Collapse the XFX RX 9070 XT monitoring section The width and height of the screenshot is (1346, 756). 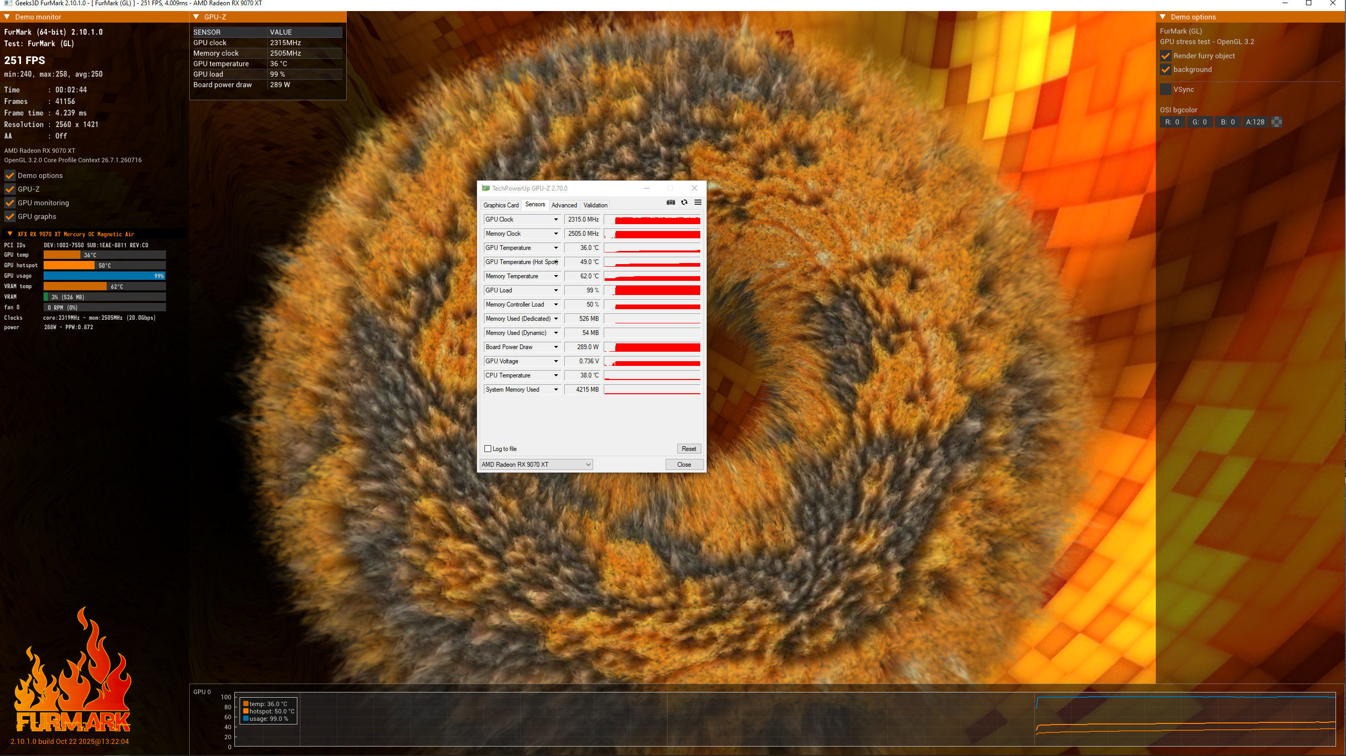[x=10, y=234]
